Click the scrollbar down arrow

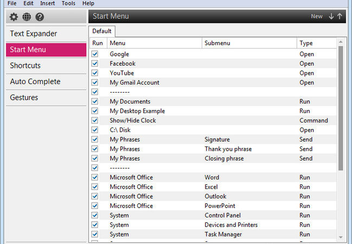341,237
